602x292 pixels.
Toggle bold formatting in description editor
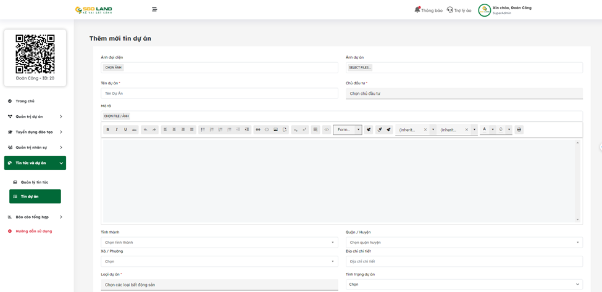(108, 130)
